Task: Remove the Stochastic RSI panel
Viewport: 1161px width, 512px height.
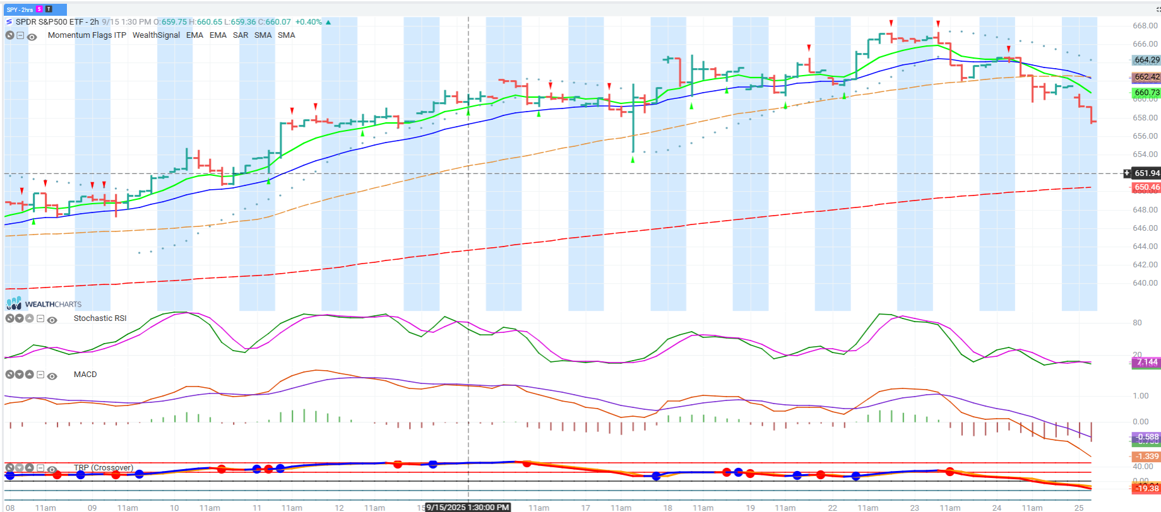Action: (x=9, y=318)
